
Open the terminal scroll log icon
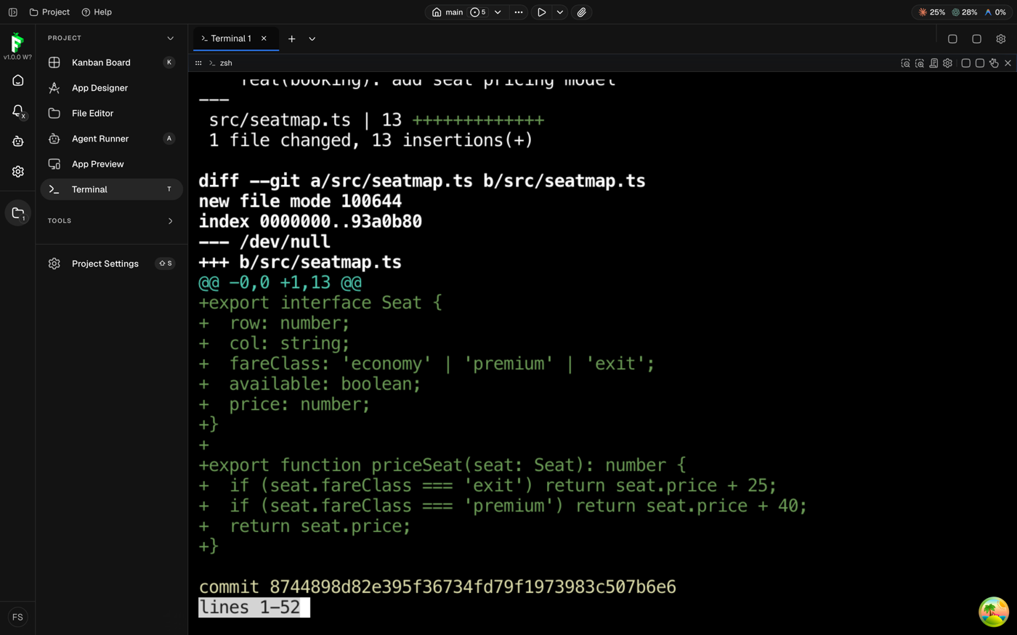933,63
